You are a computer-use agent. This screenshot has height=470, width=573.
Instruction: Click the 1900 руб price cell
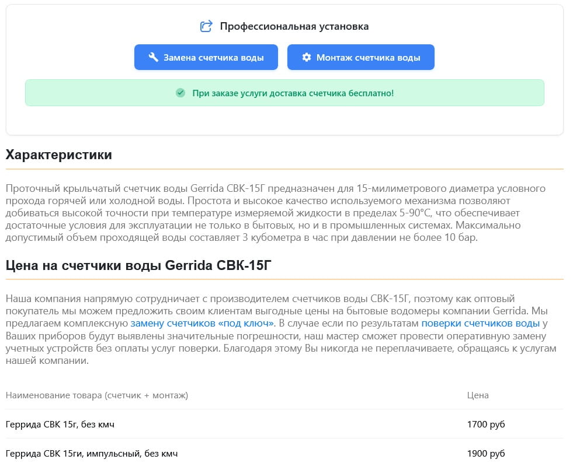(x=485, y=454)
